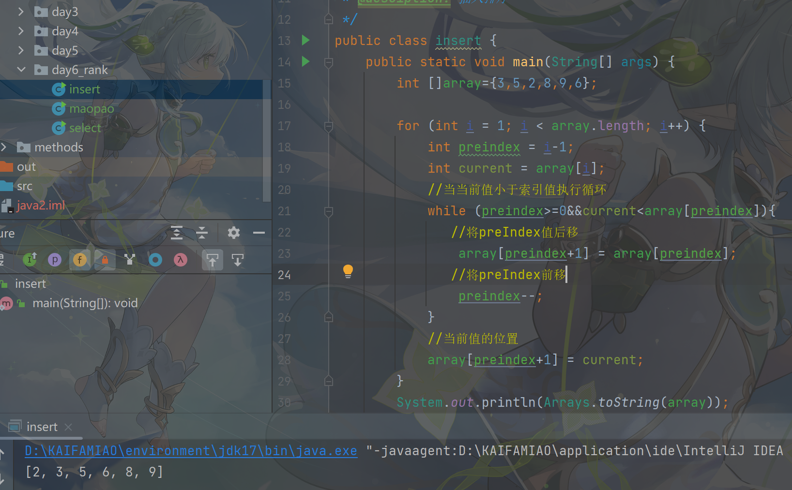Click the orange out folder icon
The image size is (792, 490).
tap(6, 166)
